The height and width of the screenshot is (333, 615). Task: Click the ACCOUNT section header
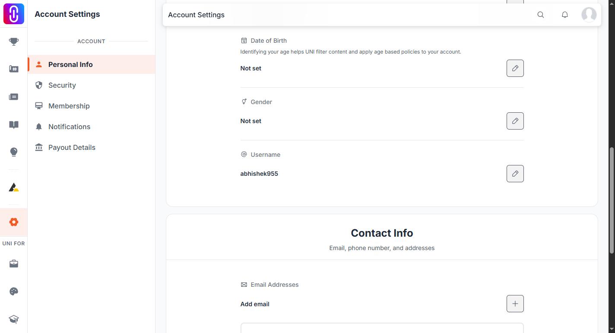(91, 41)
